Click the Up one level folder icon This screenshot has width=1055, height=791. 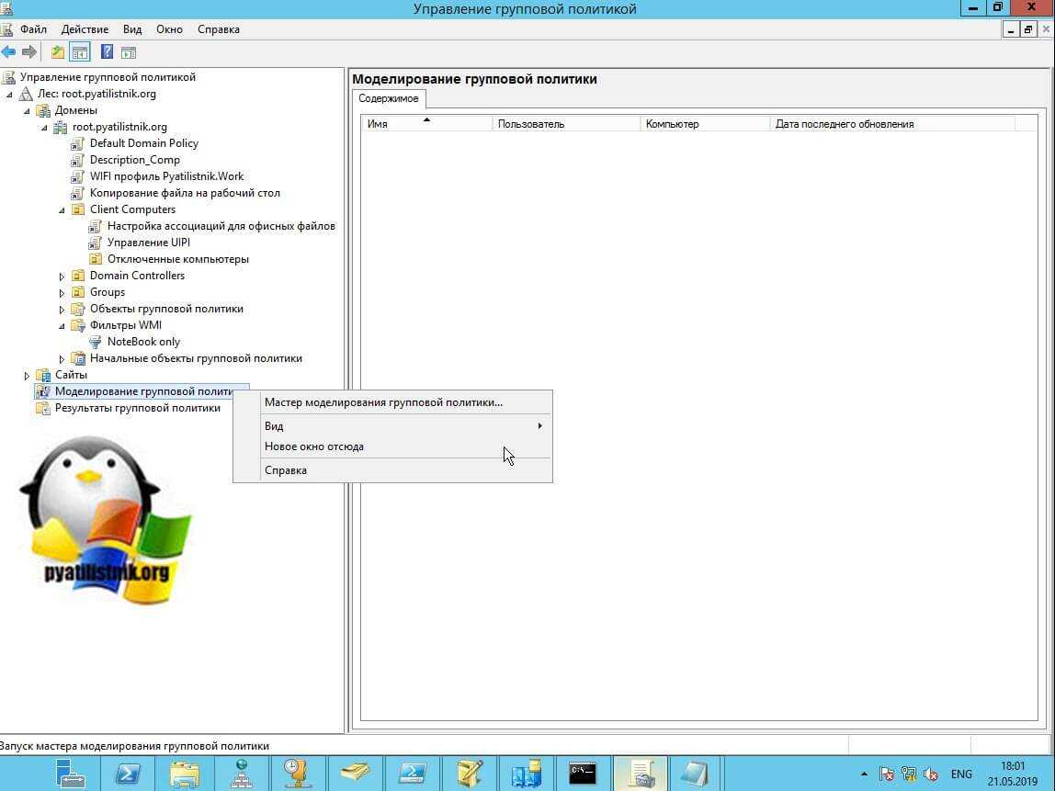(x=58, y=52)
